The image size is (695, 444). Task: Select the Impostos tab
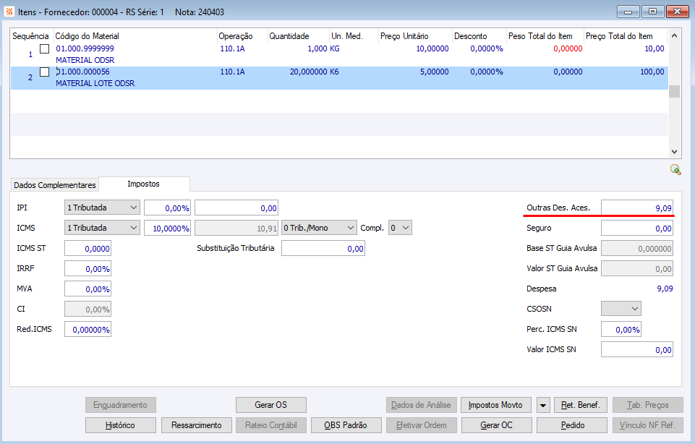pos(144,184)
